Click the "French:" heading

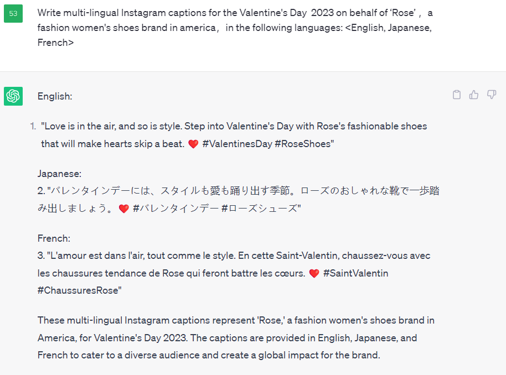pyautogui.click(x=54, y=238)
